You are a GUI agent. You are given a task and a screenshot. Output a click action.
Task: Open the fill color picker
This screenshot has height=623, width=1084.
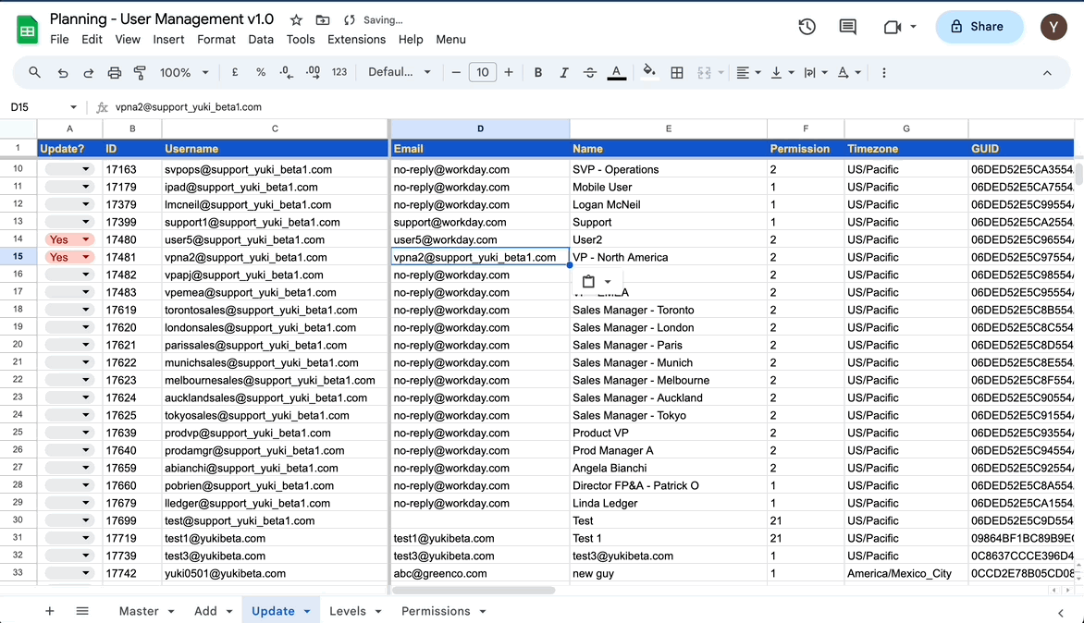(x=649, y=73)
